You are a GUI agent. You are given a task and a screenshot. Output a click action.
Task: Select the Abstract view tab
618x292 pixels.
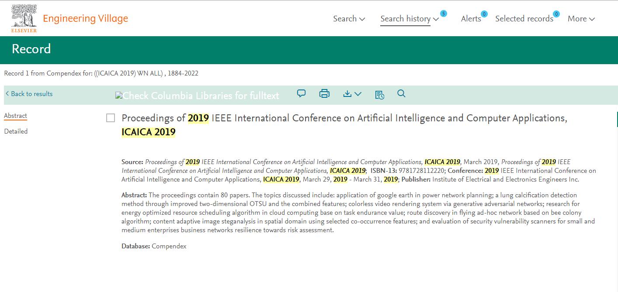(15, 115)
